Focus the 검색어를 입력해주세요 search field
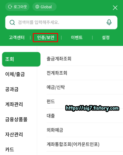 point(61,22)
